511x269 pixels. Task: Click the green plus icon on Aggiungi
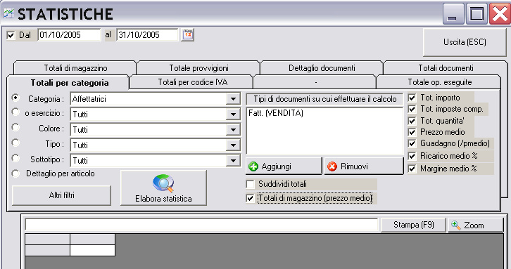point(253,166)
